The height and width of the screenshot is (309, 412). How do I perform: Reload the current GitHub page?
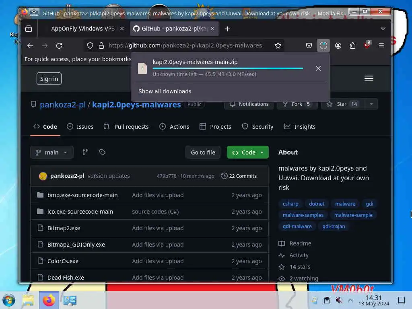coord(59,46)
